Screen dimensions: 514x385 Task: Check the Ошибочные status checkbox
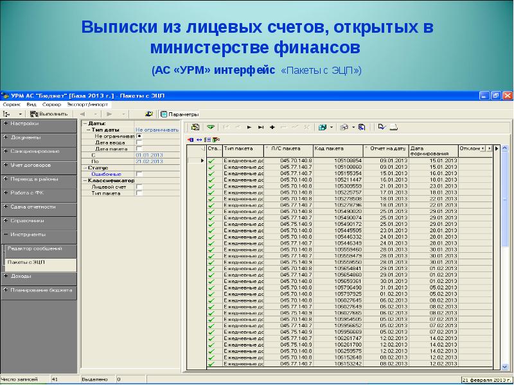(x=139, y=174)
